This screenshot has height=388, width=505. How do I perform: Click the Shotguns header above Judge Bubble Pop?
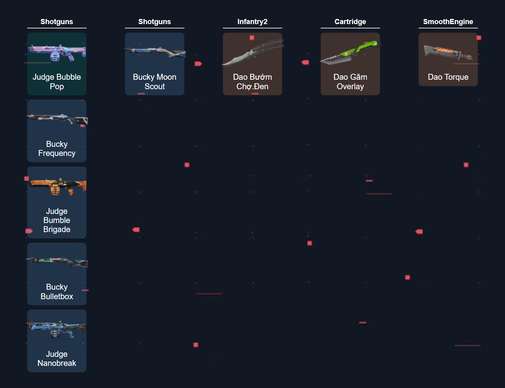[56, 22]
